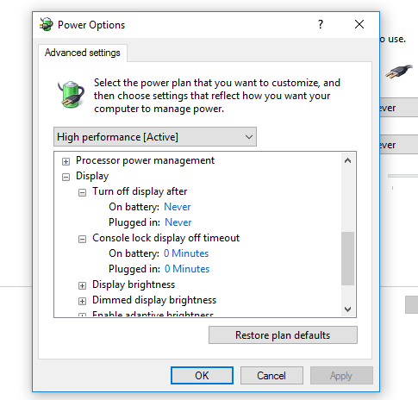
Task: Click the help question mark button
Action: 321,24
